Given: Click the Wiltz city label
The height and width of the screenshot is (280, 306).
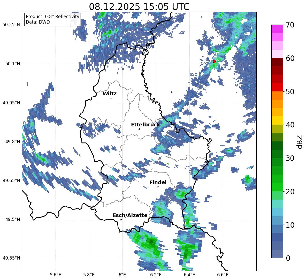Looking at the screenshot, I should pos(110,94).
